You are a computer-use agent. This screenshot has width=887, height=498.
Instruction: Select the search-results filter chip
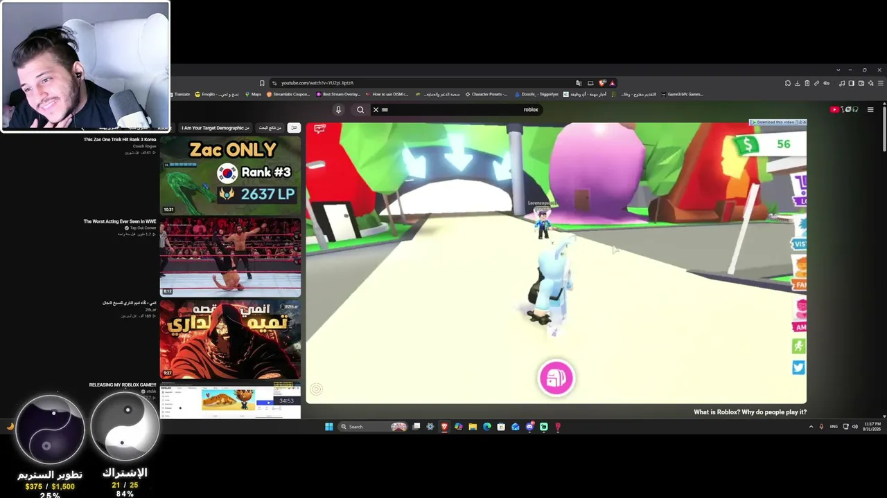pyautogui.click(x=270, y=128)
